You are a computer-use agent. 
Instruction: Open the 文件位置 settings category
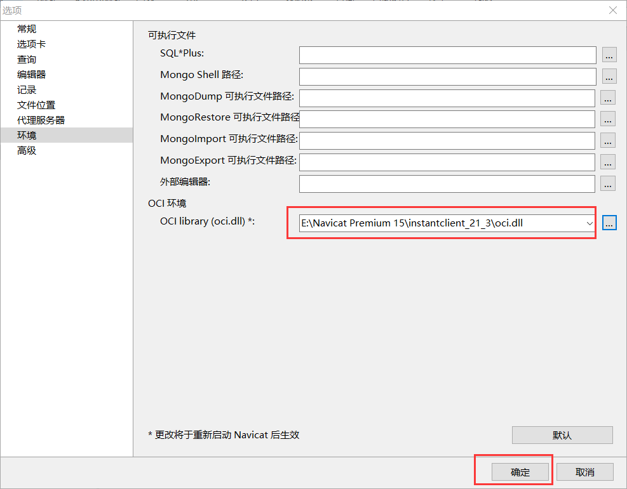(35, 105)
